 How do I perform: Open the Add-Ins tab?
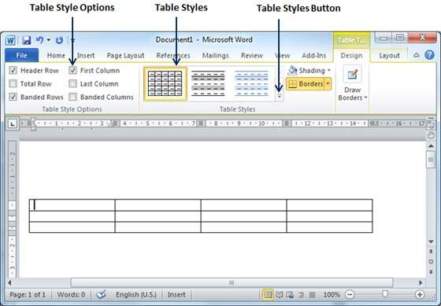314,55
